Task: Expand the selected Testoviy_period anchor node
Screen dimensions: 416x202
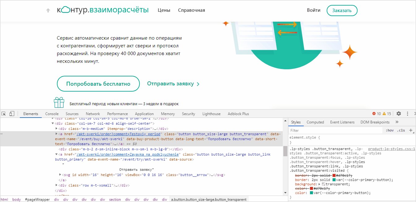Action: point(56,134)
